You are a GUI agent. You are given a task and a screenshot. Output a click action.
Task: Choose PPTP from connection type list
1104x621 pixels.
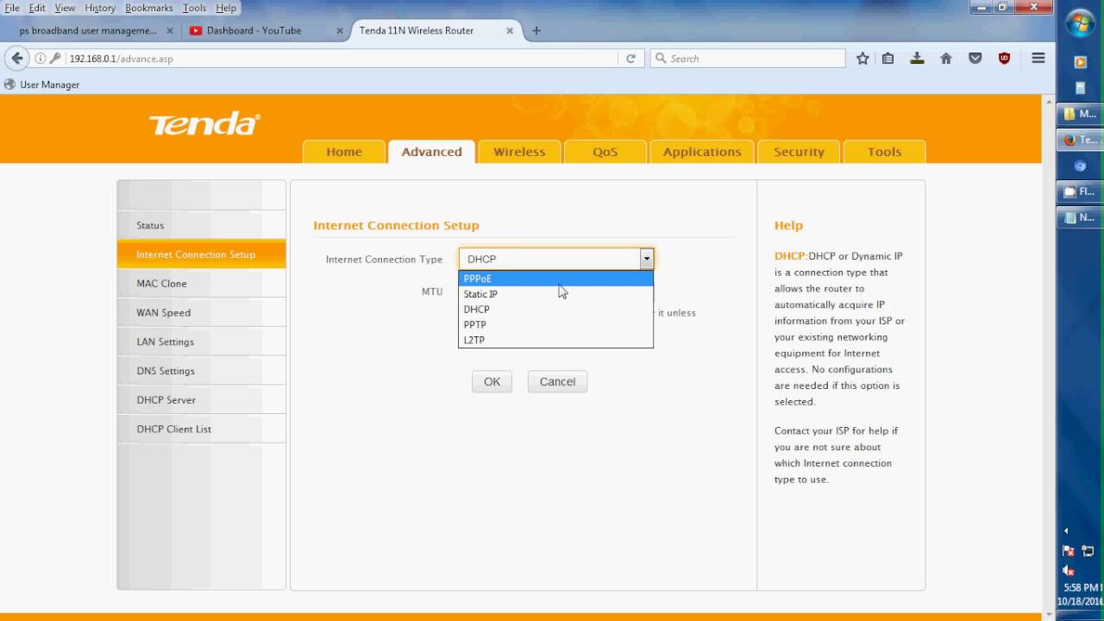point(555,325)
